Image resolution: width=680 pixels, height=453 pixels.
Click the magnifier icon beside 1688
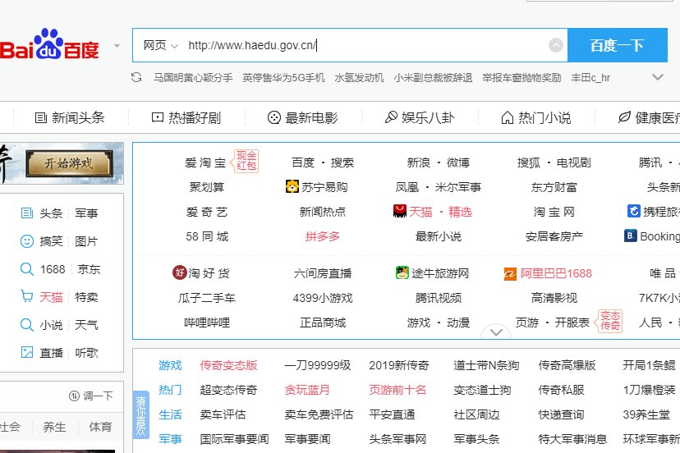(x=27, y=269)
